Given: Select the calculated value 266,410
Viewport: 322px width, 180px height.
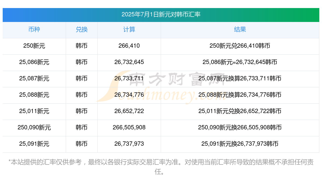Looking at the screenshot, I should pyautogui.click(x=129, y=46).
